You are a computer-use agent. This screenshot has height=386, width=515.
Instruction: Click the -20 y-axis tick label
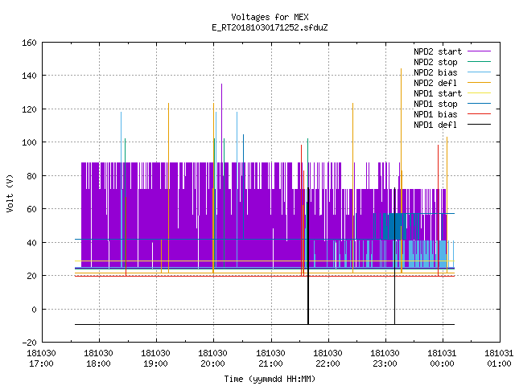[29, 343]
